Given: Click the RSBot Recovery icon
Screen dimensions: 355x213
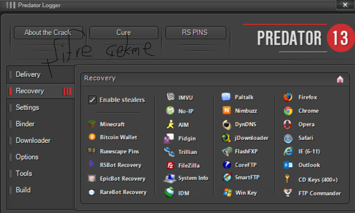Looking at the screenshot, I should (91, 164).
